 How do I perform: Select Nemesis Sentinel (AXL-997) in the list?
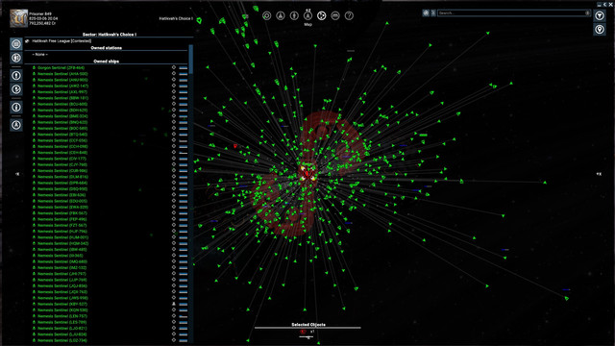point(62,92)
